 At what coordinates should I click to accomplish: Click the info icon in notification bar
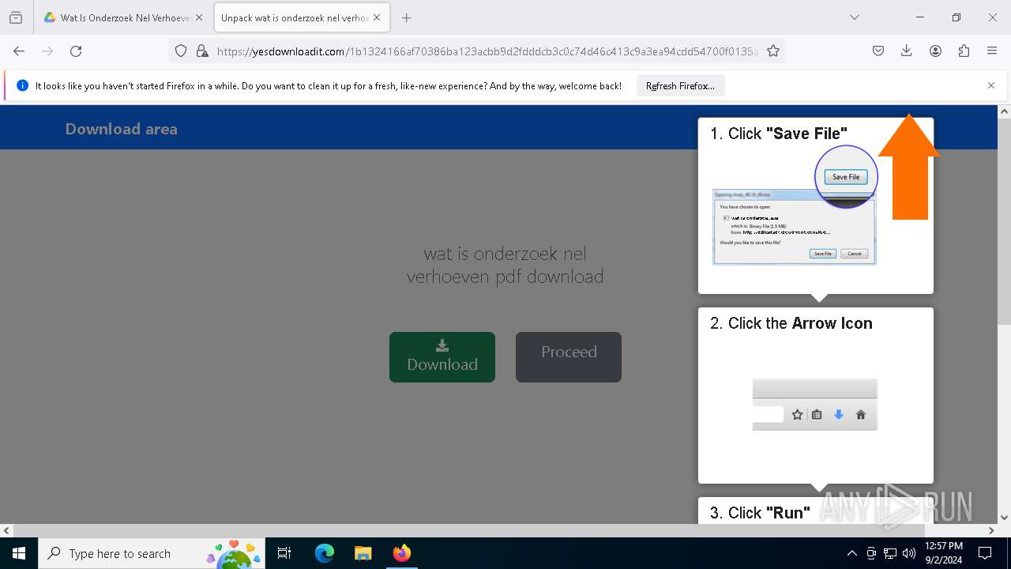22,85
